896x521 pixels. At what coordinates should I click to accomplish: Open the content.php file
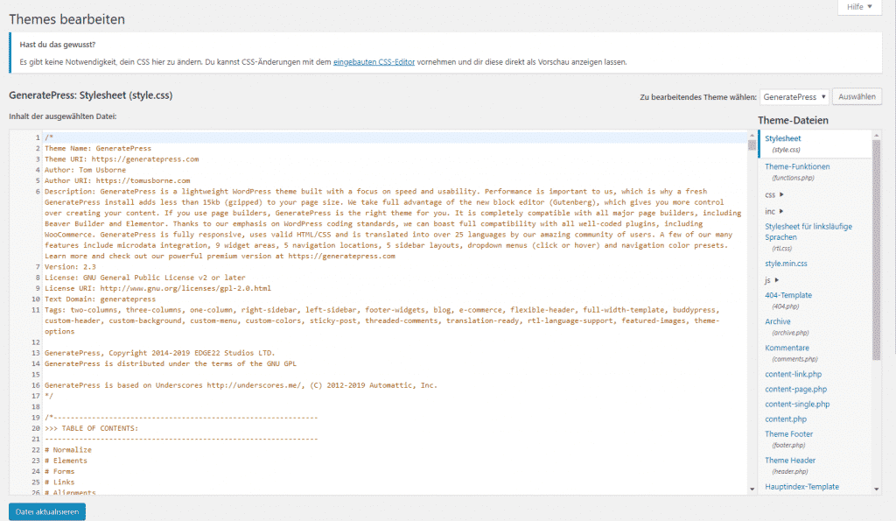point(786,419)
